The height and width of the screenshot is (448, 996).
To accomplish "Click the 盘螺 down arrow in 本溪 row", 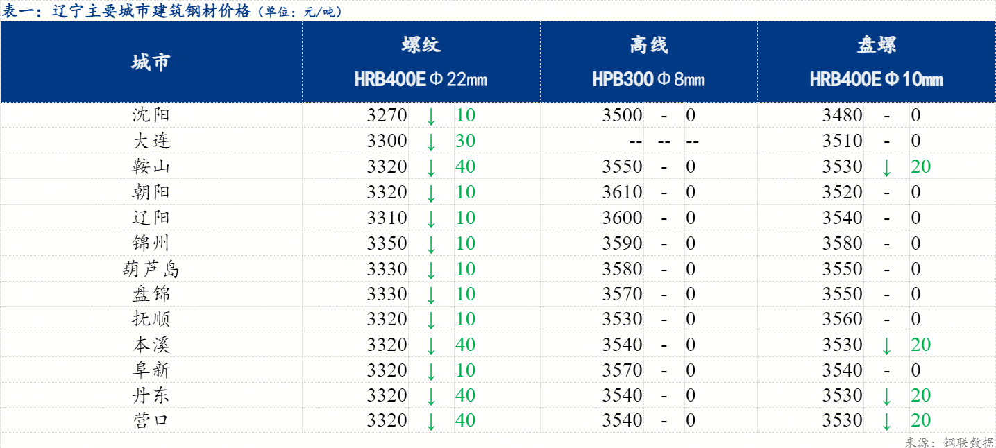I will coord(886,345).
